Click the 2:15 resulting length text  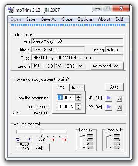click(16, 113)
